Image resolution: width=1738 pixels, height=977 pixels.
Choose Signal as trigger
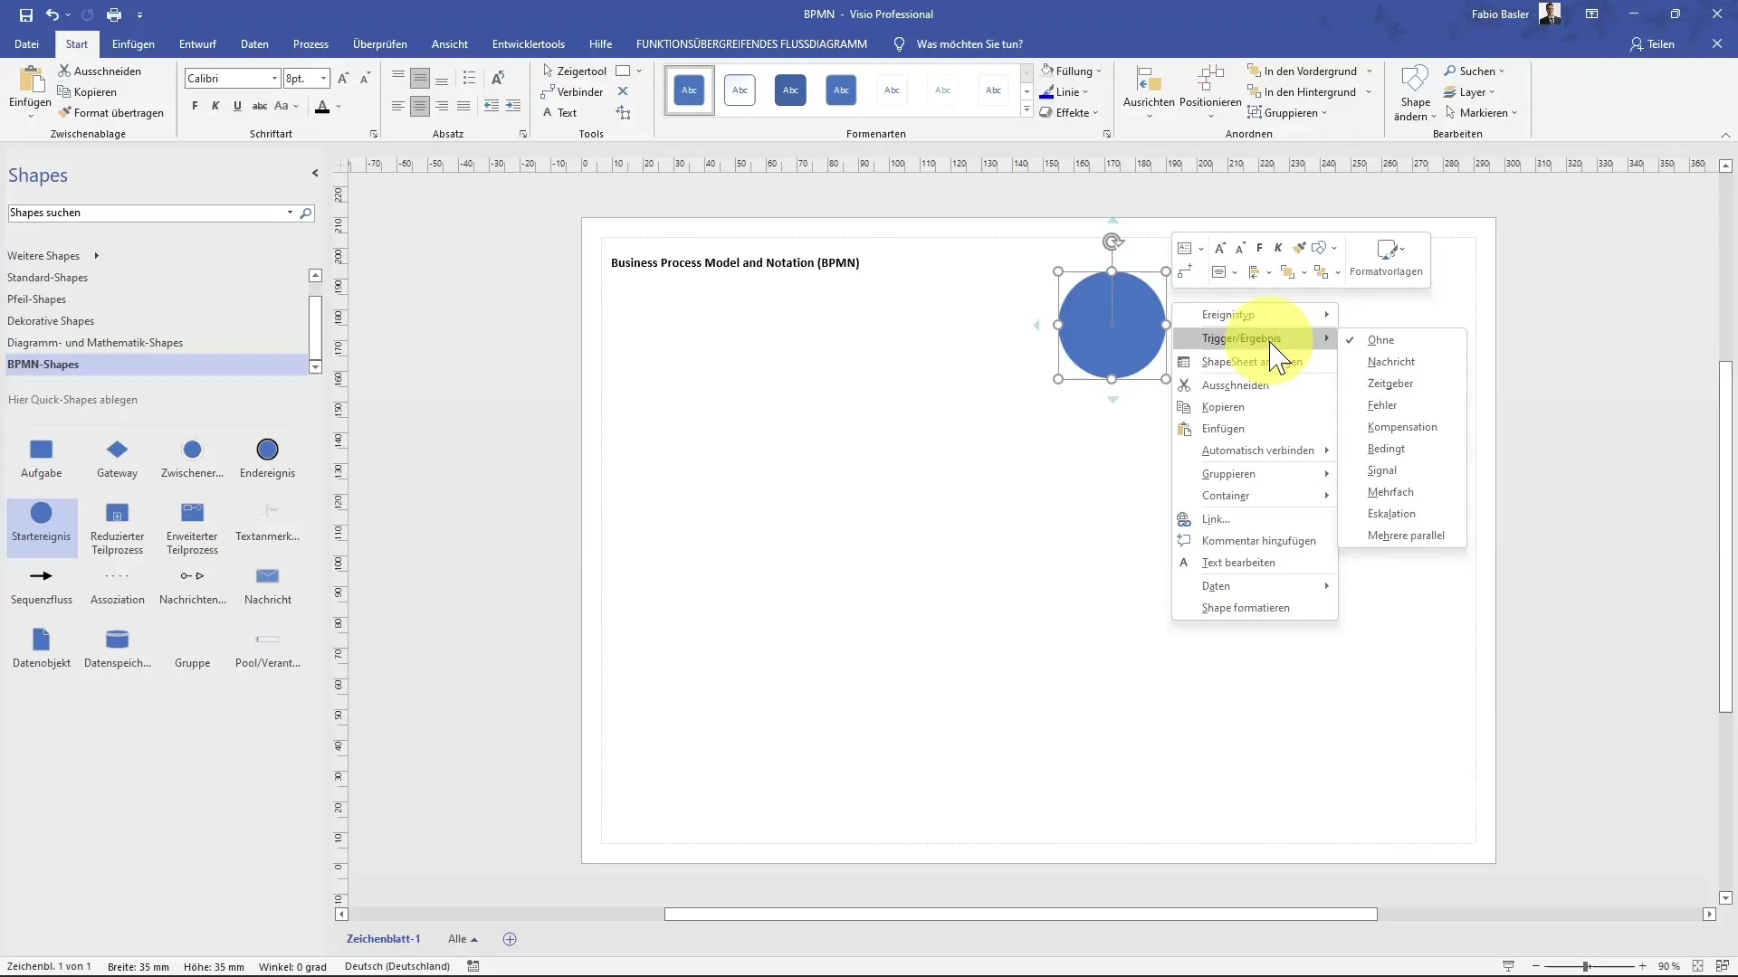(1402, 470)
